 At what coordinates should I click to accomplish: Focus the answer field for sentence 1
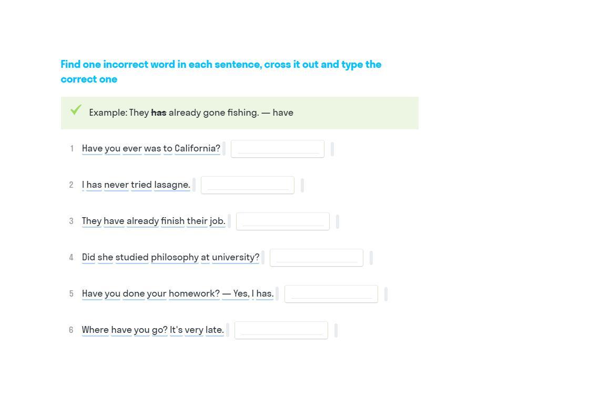[x=278, y=149]
